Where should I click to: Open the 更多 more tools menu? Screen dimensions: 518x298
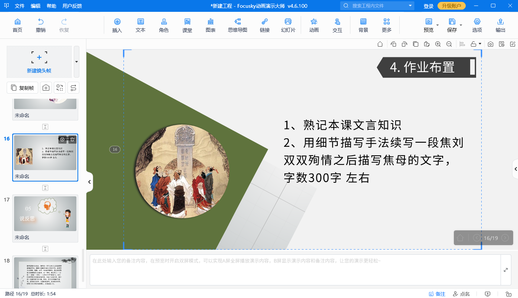click(387, 26)
